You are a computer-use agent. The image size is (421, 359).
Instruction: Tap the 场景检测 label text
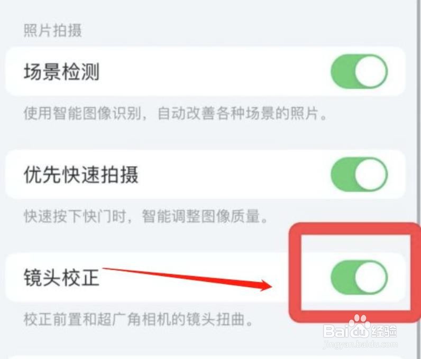pos(62,72)
